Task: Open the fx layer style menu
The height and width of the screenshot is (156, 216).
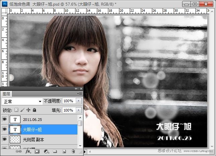Action: [28, 151]
